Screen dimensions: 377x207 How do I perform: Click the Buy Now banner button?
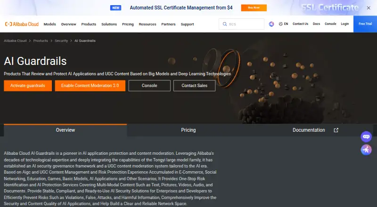tap(254, 8)
